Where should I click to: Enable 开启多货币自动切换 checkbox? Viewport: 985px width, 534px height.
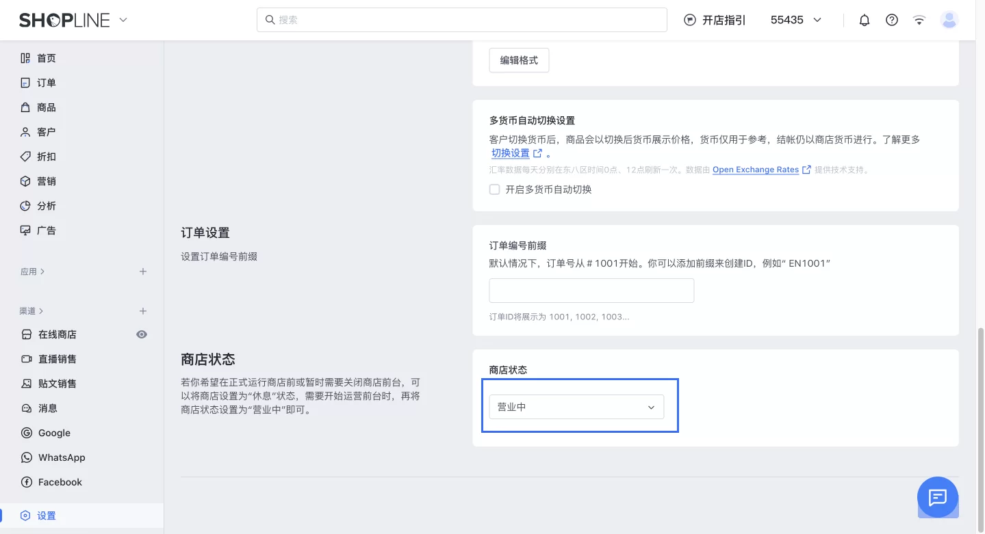point(494,189)
